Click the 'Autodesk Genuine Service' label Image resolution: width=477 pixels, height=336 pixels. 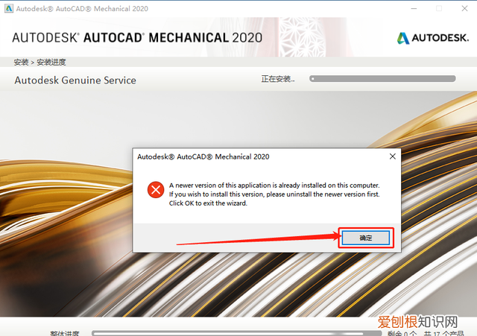[x=75, y=80]
